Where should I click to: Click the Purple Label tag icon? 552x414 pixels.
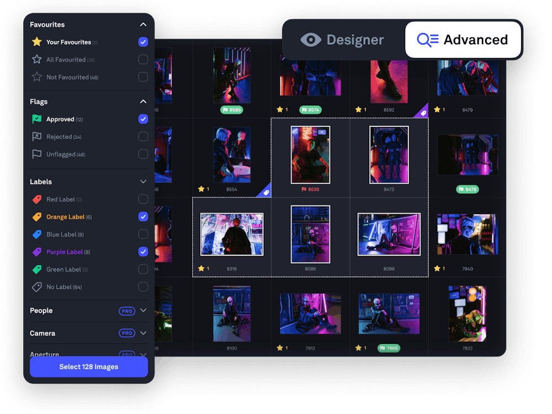36,252
